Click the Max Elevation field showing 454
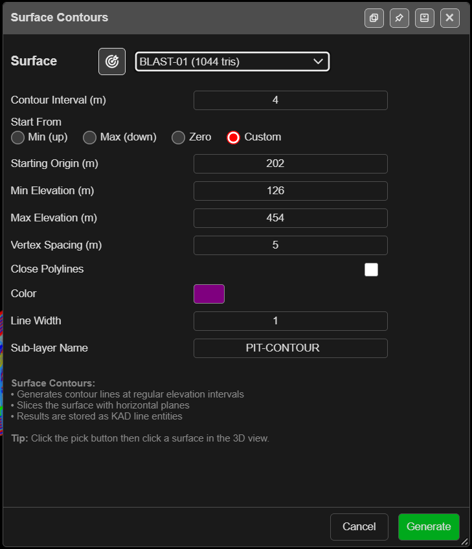Screen dimensions: 472x549 (290, 218)
